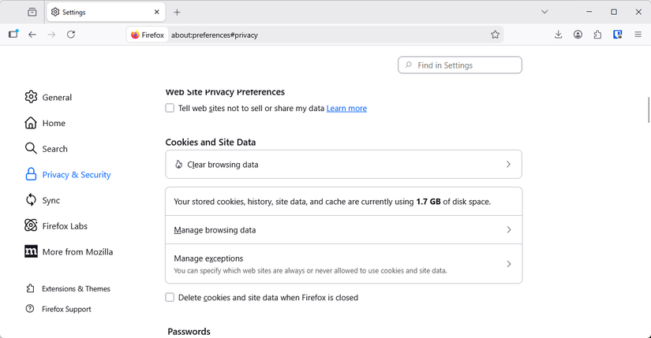Click the Cookies and Site Data heading
651x338 pixels.
[211, 143]
